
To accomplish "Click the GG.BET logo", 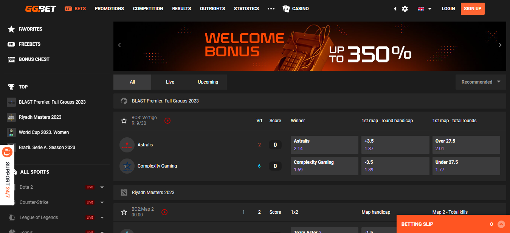I will click(41, 9).
